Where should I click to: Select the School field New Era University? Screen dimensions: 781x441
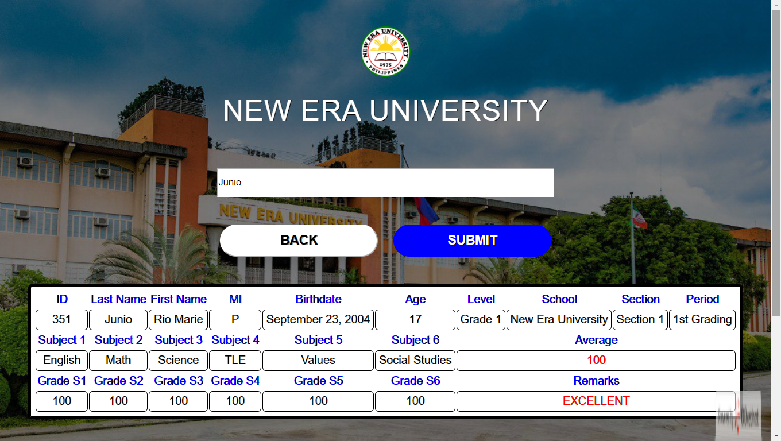559,320
